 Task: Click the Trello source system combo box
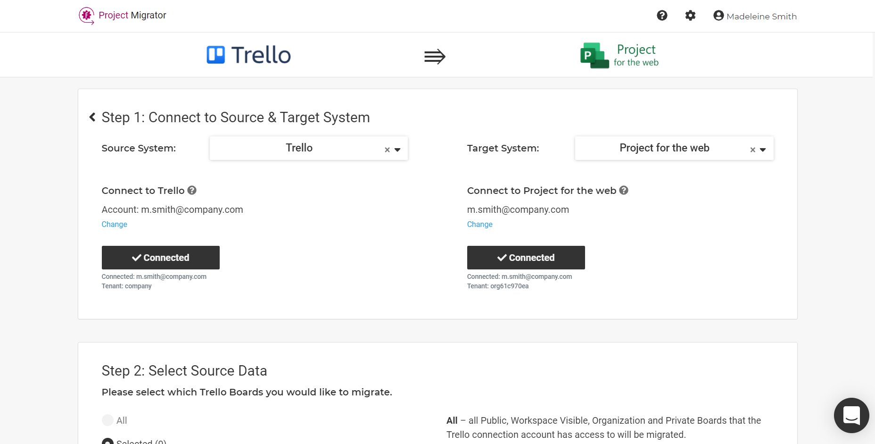point(309,148)
